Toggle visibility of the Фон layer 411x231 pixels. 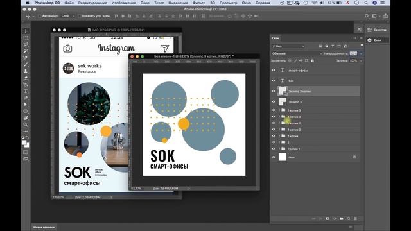point(274,157)
